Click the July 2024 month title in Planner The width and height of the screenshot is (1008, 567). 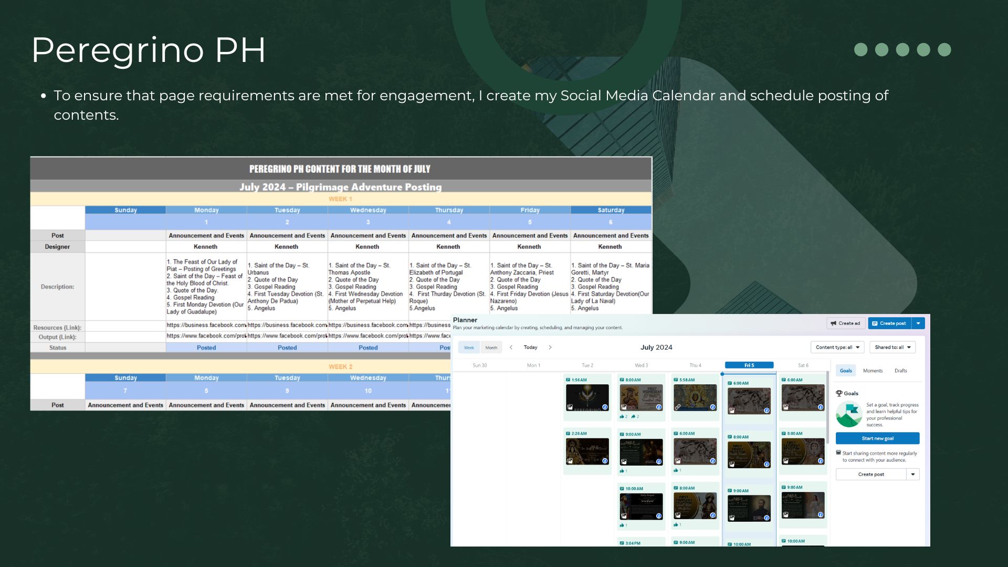click(x=656, y=347)
